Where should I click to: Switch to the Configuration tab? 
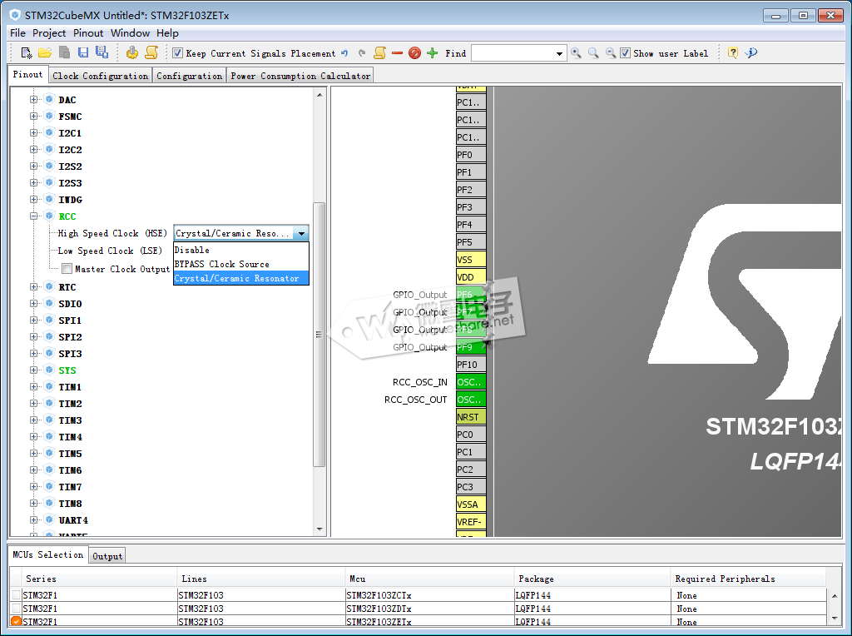pyautogui.click(x=189, y=76)
